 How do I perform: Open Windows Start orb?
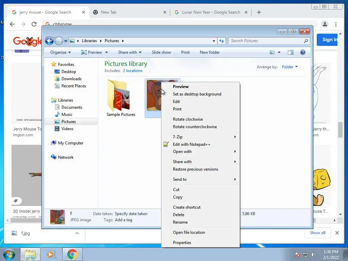[x=9, y=254]
